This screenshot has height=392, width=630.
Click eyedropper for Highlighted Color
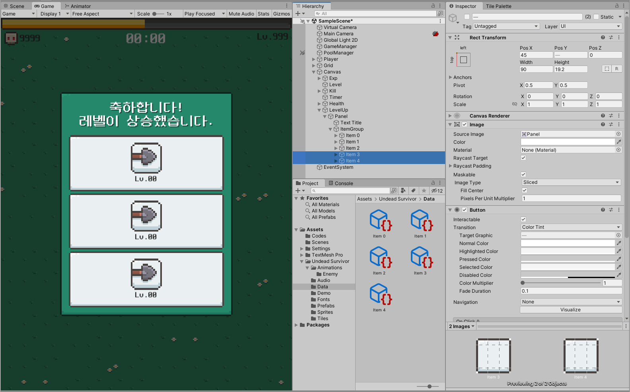[x=619, y=251]
